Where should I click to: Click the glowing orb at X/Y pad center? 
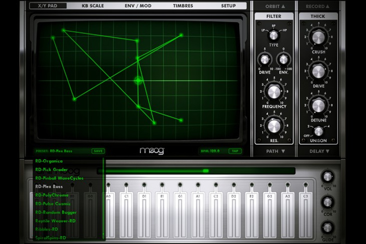138,80
